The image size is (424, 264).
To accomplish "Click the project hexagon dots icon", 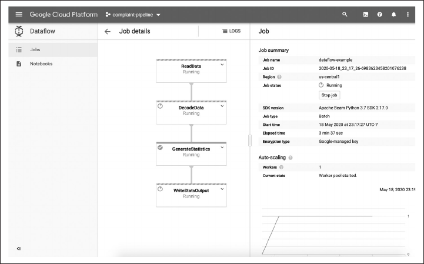I will pos(108,15).
